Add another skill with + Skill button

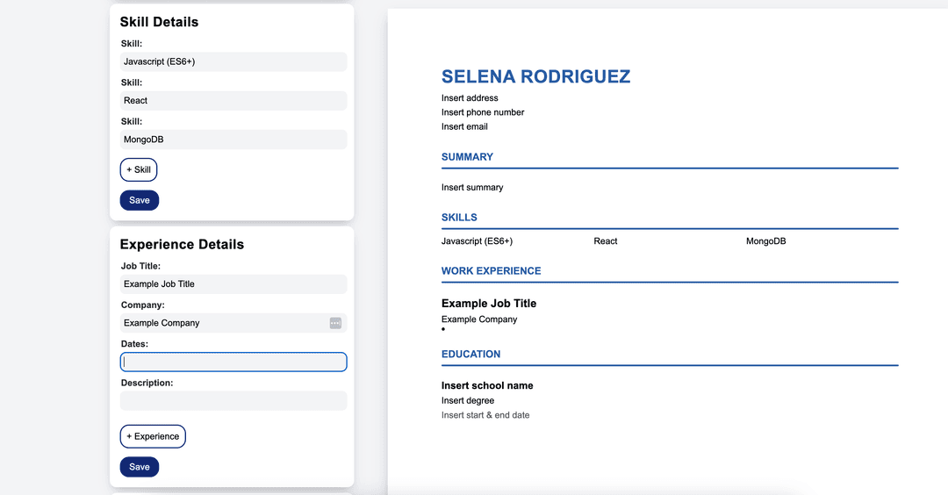tap(139, 170)
